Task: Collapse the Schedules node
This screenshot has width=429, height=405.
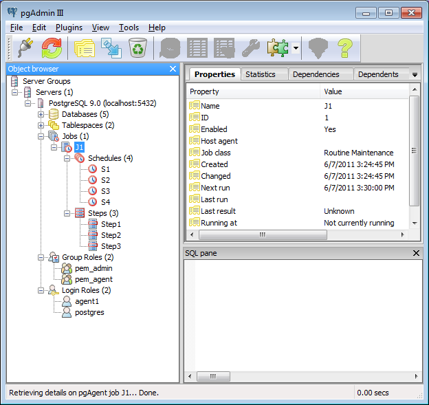Action: point(67,158)
